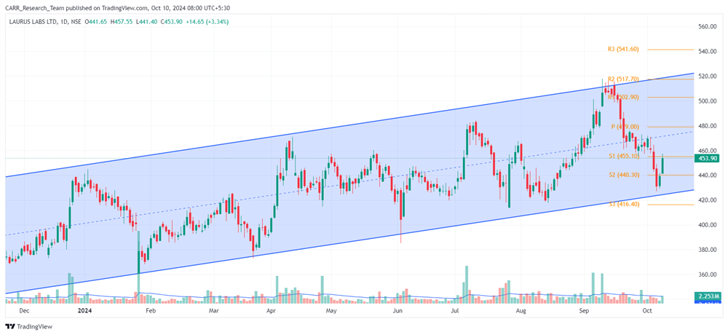Click 420.00 on the price axis
The height and width of the screenshot is (335, 728).
pos(708,200)
